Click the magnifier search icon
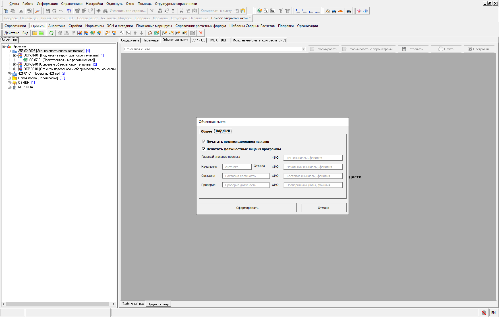Screen dimensions: 499x317 [x=37, y=11]
